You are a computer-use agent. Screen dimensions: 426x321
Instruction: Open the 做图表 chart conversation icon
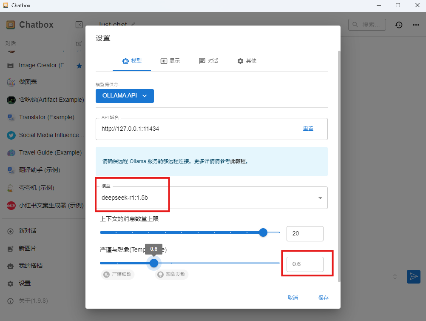tap(11, 82)
